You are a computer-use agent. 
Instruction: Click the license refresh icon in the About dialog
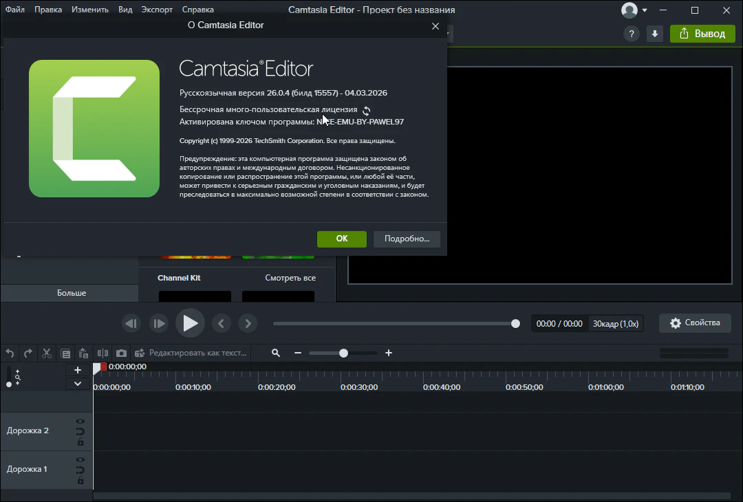click(367, 111)
